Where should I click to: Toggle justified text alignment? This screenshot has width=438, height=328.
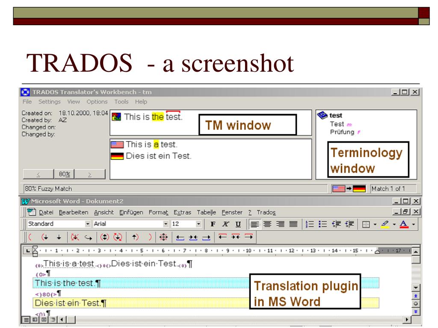point(293,224)
